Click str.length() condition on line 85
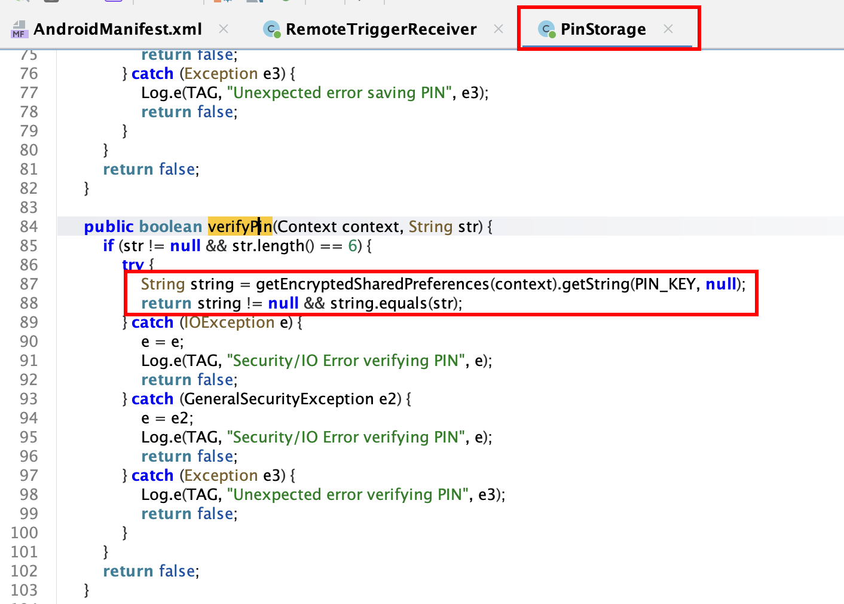 pyautogui.click(x=273, y=246)
